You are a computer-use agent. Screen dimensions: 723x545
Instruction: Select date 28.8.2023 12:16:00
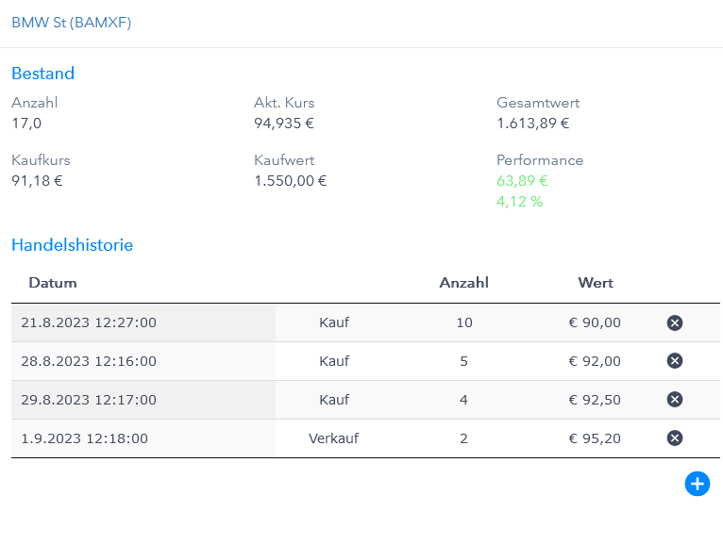click(x=89, y=361)
